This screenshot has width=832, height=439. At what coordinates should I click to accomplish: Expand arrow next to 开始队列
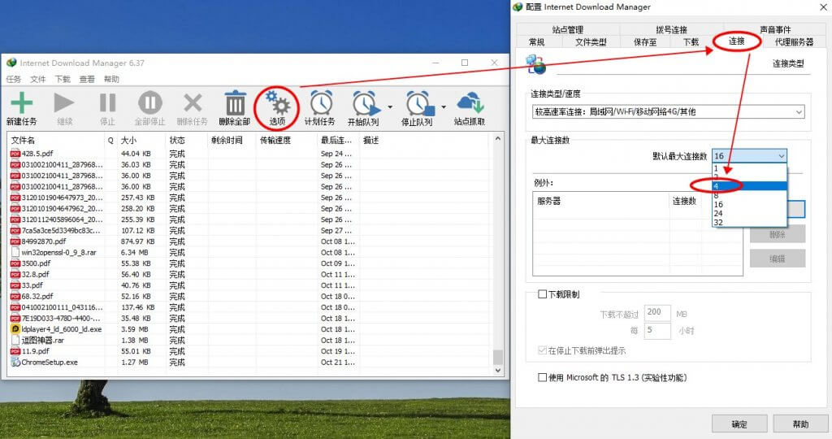pos(391,106)
